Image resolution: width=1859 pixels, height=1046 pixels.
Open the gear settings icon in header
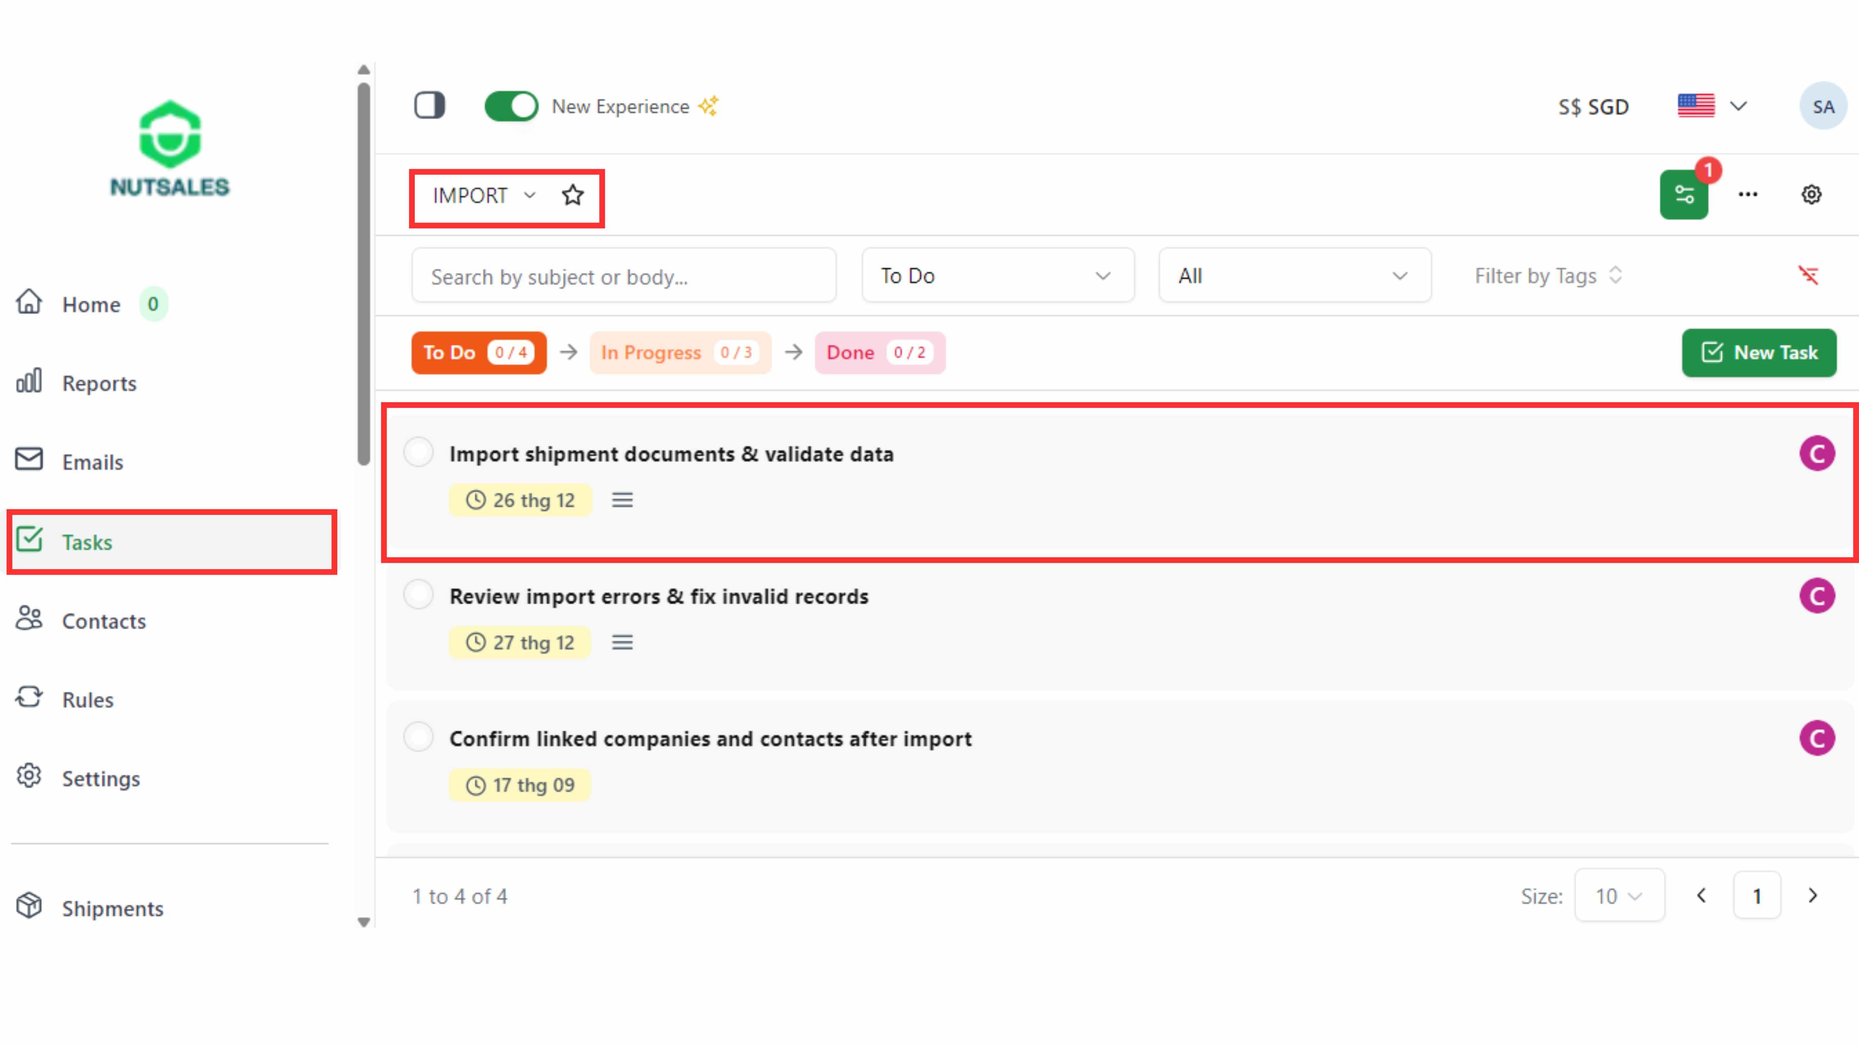[x=1811, y=195]
